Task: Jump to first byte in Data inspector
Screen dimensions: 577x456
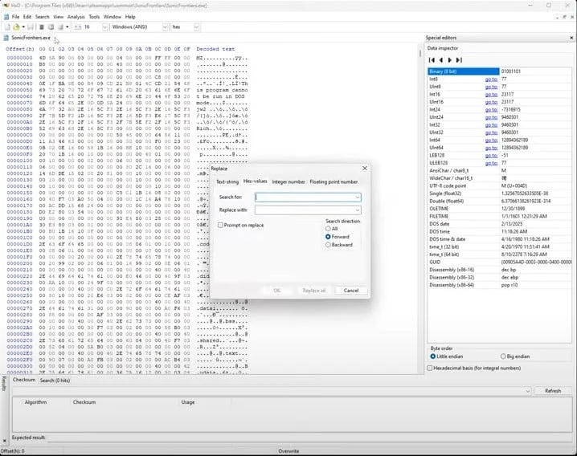Action: tap(432, 59)
